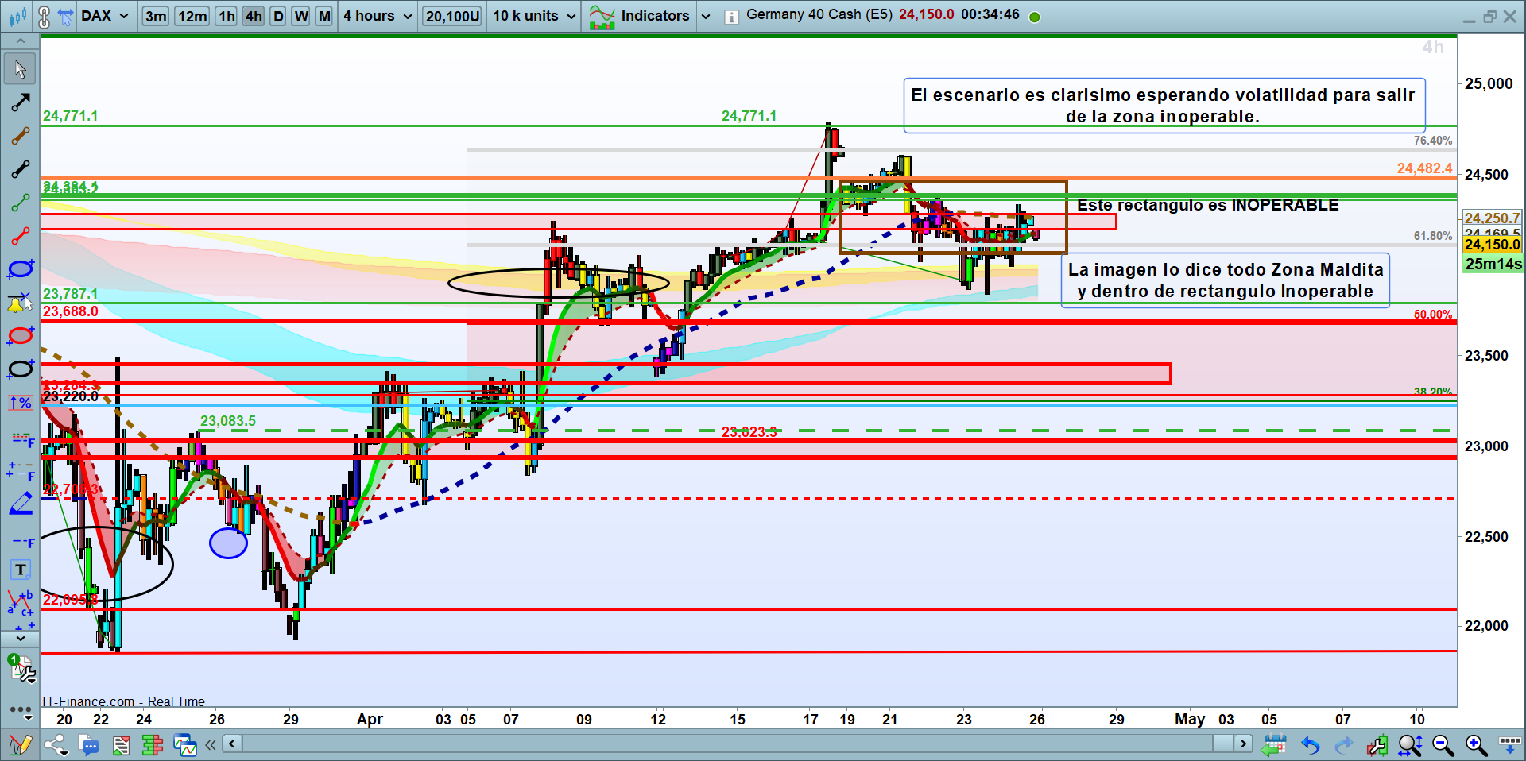Undo last action with blue arrow

pos(1311,745)
